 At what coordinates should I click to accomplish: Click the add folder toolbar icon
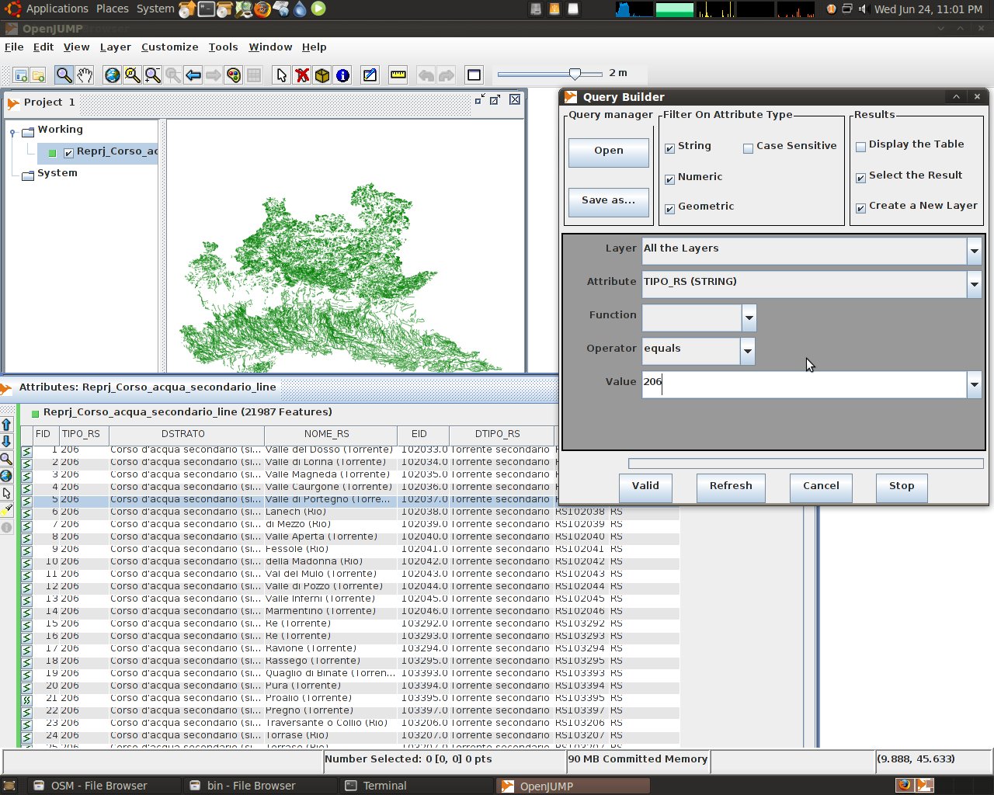point(37,75)
